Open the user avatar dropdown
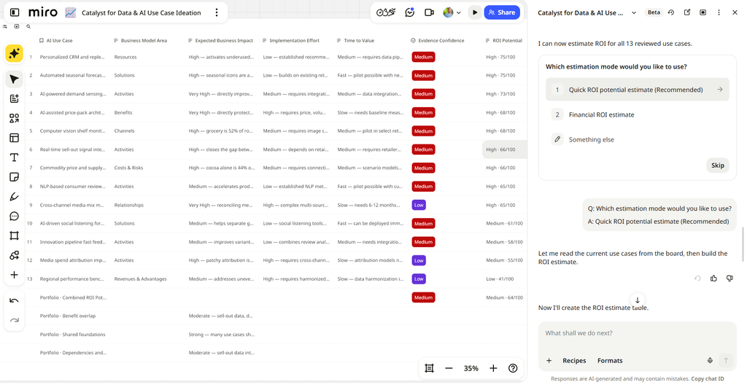Image resolution: width=747 pixels, height=385 pixels. tap(452, 12)
